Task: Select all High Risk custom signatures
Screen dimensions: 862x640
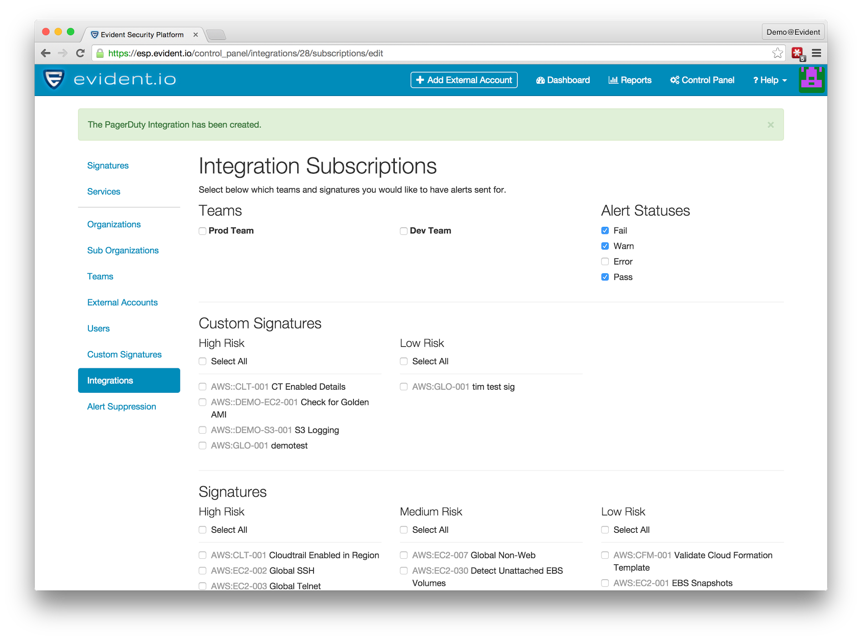Action: [203, 361]
